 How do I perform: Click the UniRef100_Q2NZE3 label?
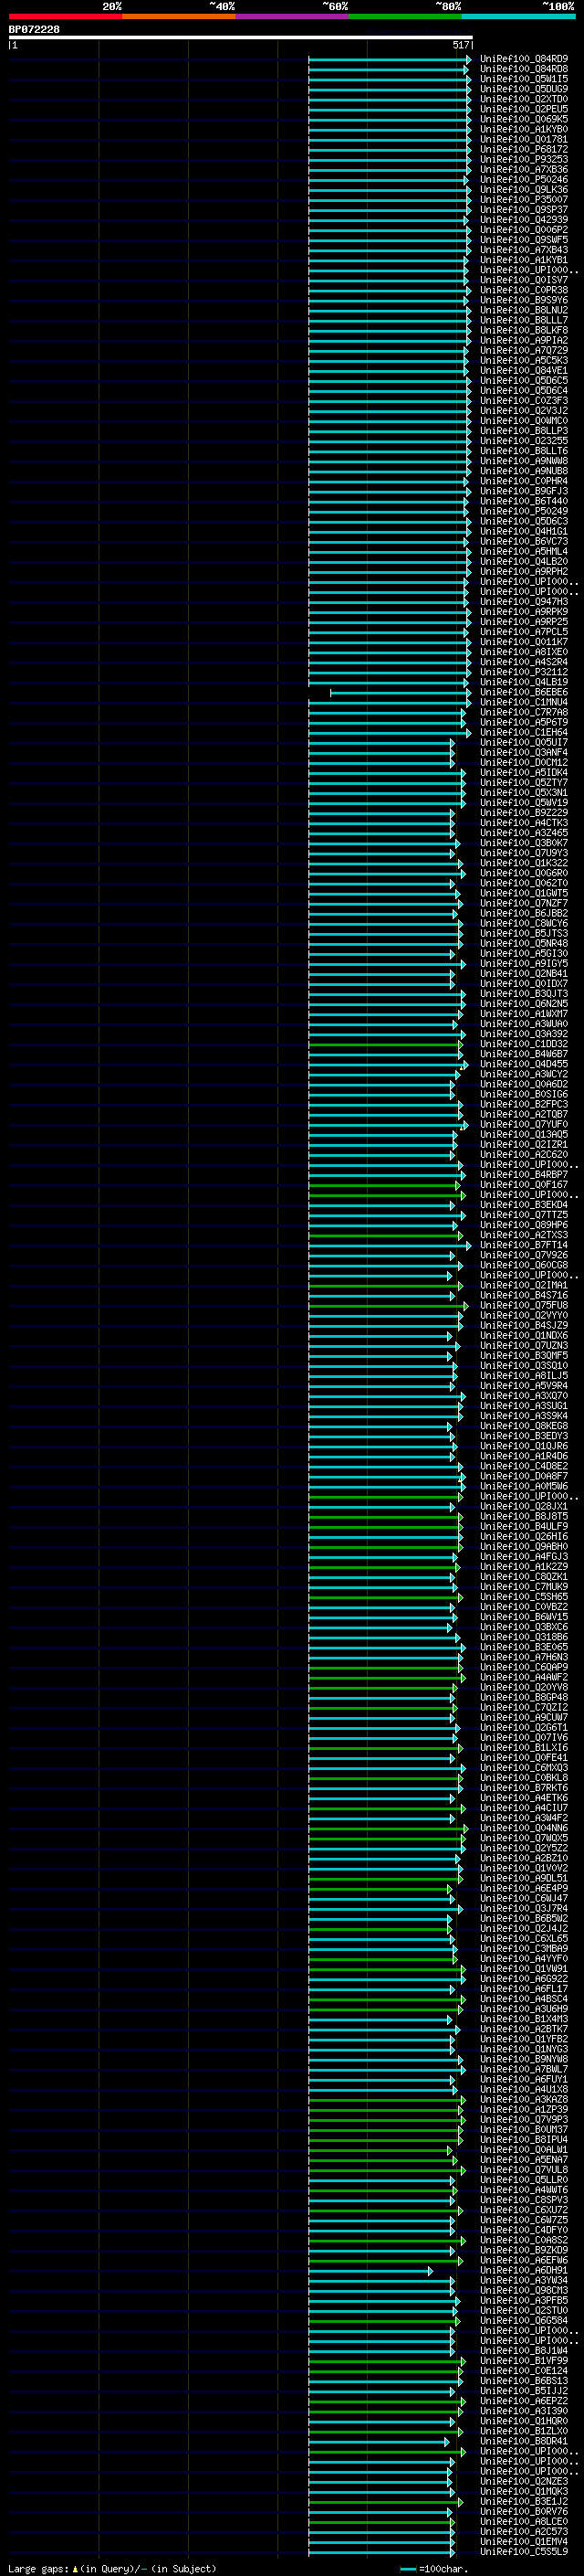524,2482
